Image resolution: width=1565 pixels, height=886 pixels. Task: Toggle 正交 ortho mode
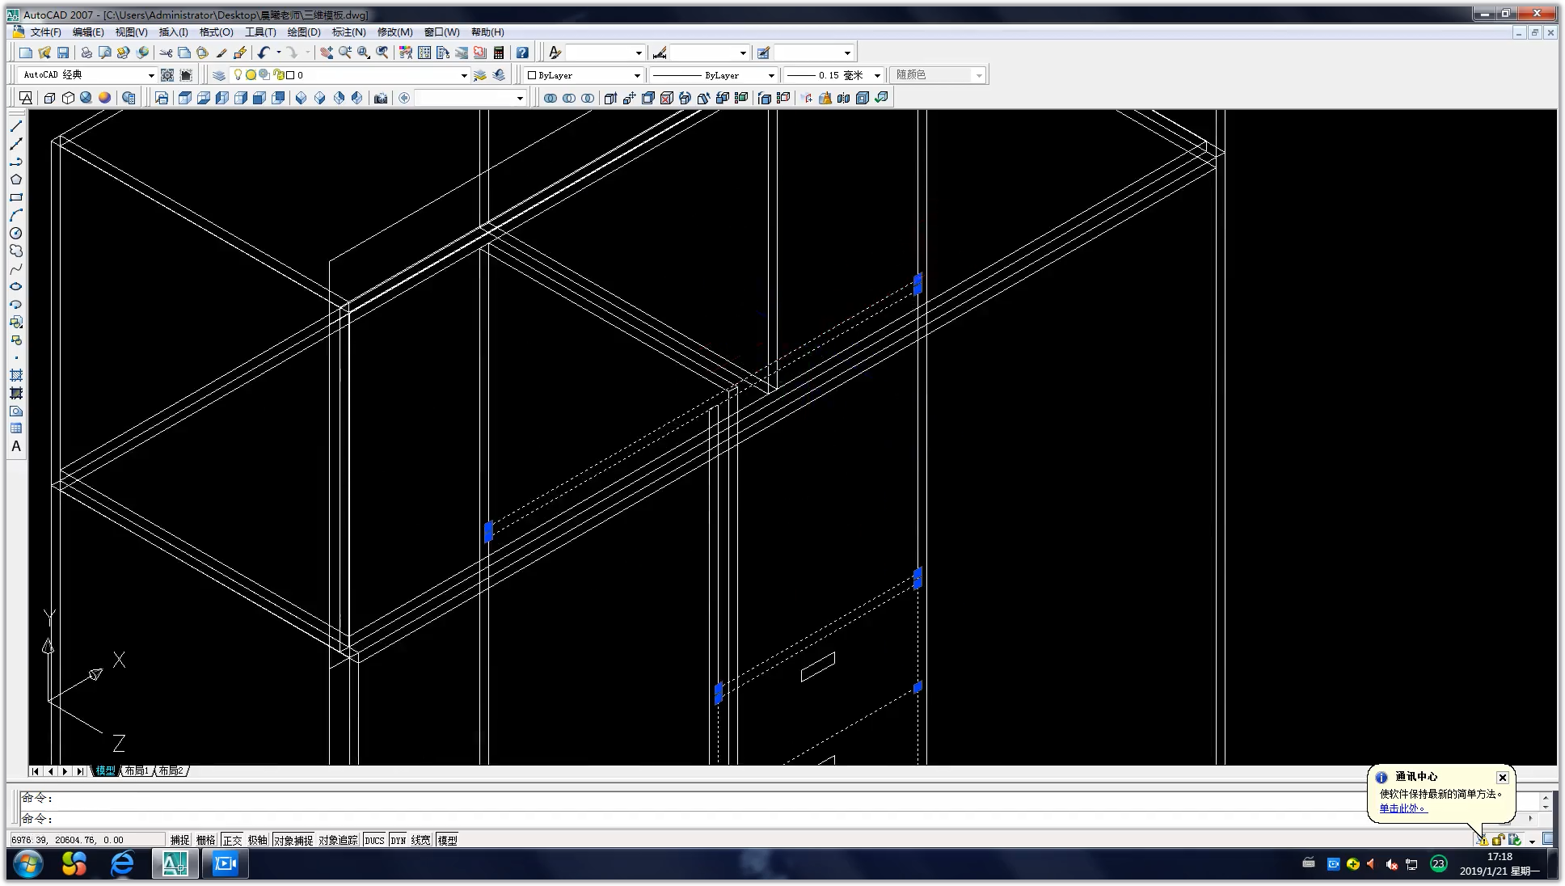pyautogui.click(x=232, y=840)
